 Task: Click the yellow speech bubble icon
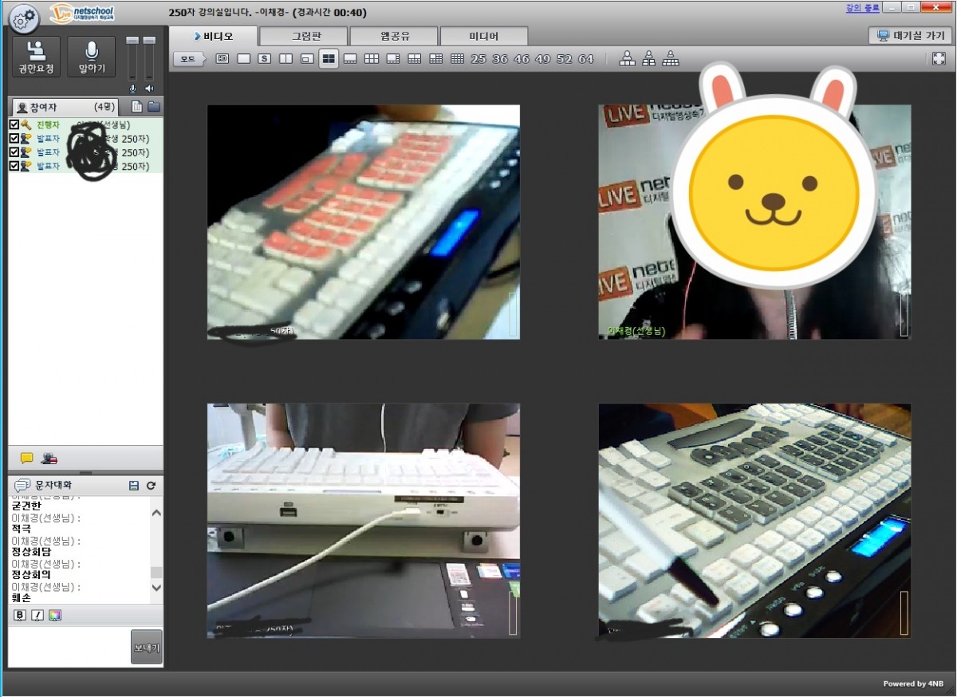(26, 458)
